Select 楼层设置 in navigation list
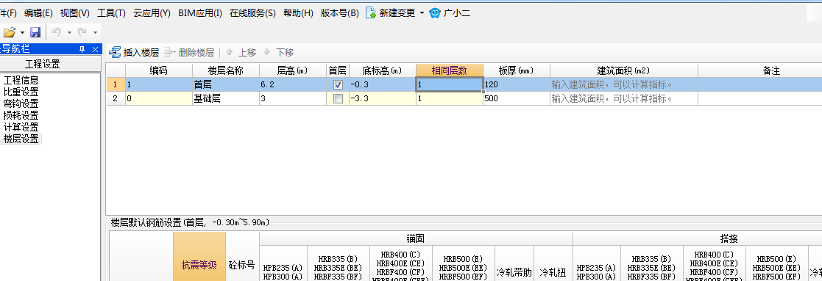 (21, 139)
